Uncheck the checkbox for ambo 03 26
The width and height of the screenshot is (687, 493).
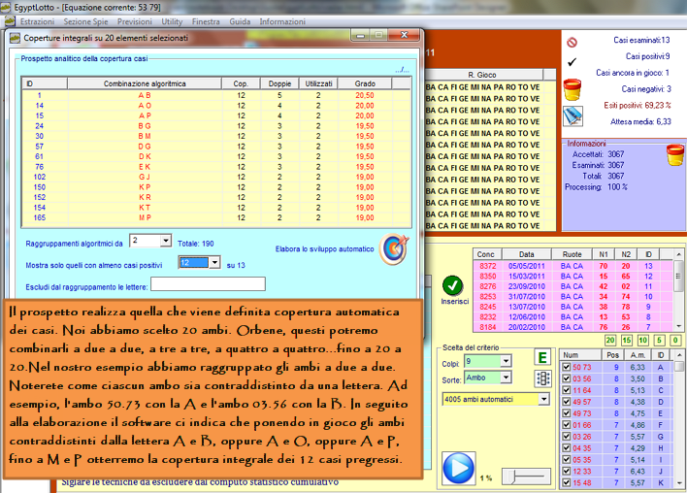click(566, 437)
